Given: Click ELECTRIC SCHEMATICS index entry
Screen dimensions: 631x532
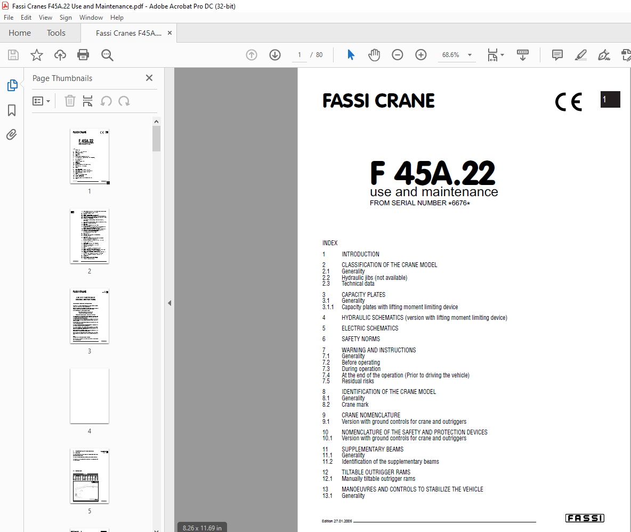Looking at the screenshot, I should coord(370,328).
